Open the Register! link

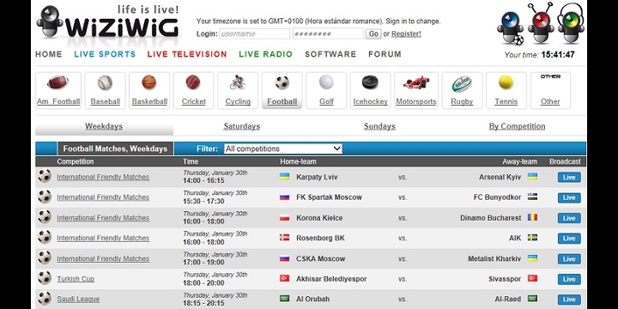tap(406, 33)
